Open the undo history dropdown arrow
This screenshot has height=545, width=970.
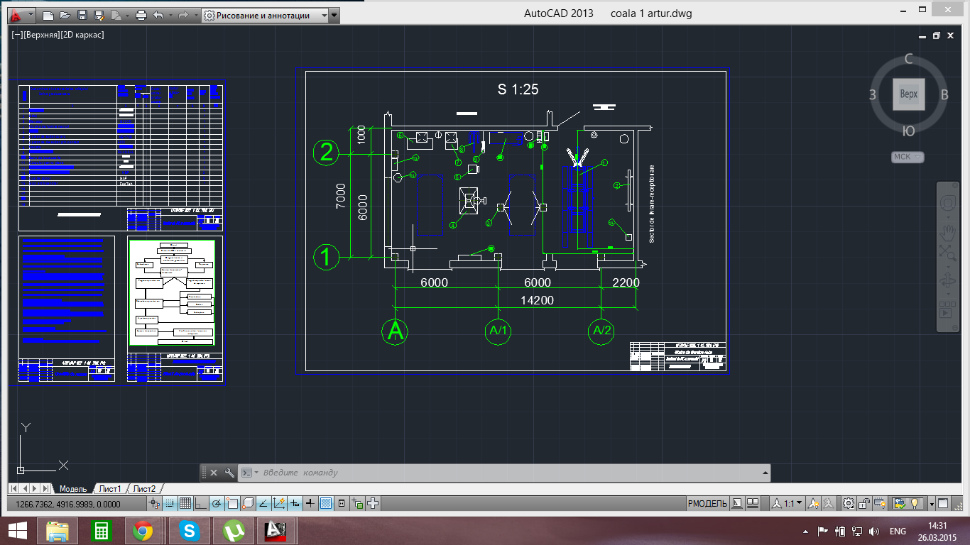point(169,15)
